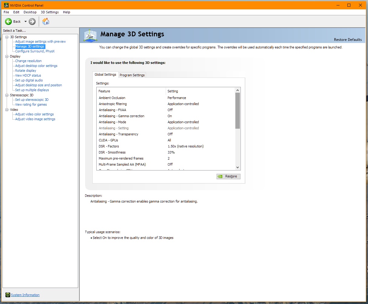
Task: Click 1.50x (native resolution) value
Action: (186, 146)
